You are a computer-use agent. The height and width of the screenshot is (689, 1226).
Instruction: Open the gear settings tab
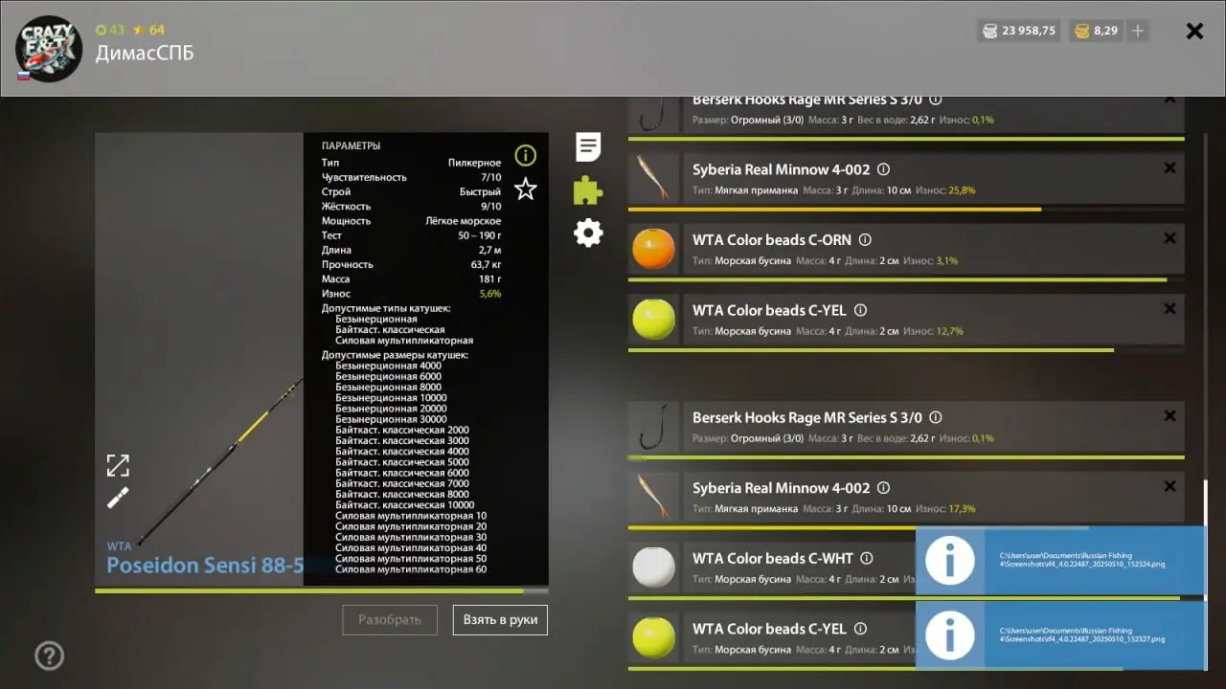[588, 233]
